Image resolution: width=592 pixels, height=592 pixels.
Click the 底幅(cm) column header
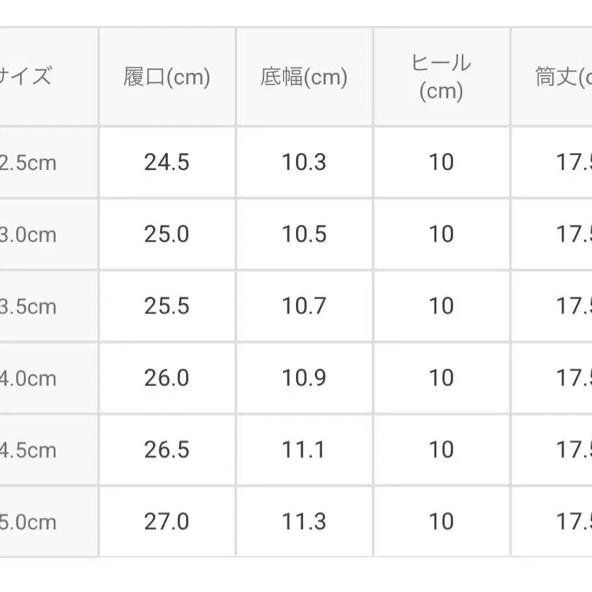click(x=304, y=77)
